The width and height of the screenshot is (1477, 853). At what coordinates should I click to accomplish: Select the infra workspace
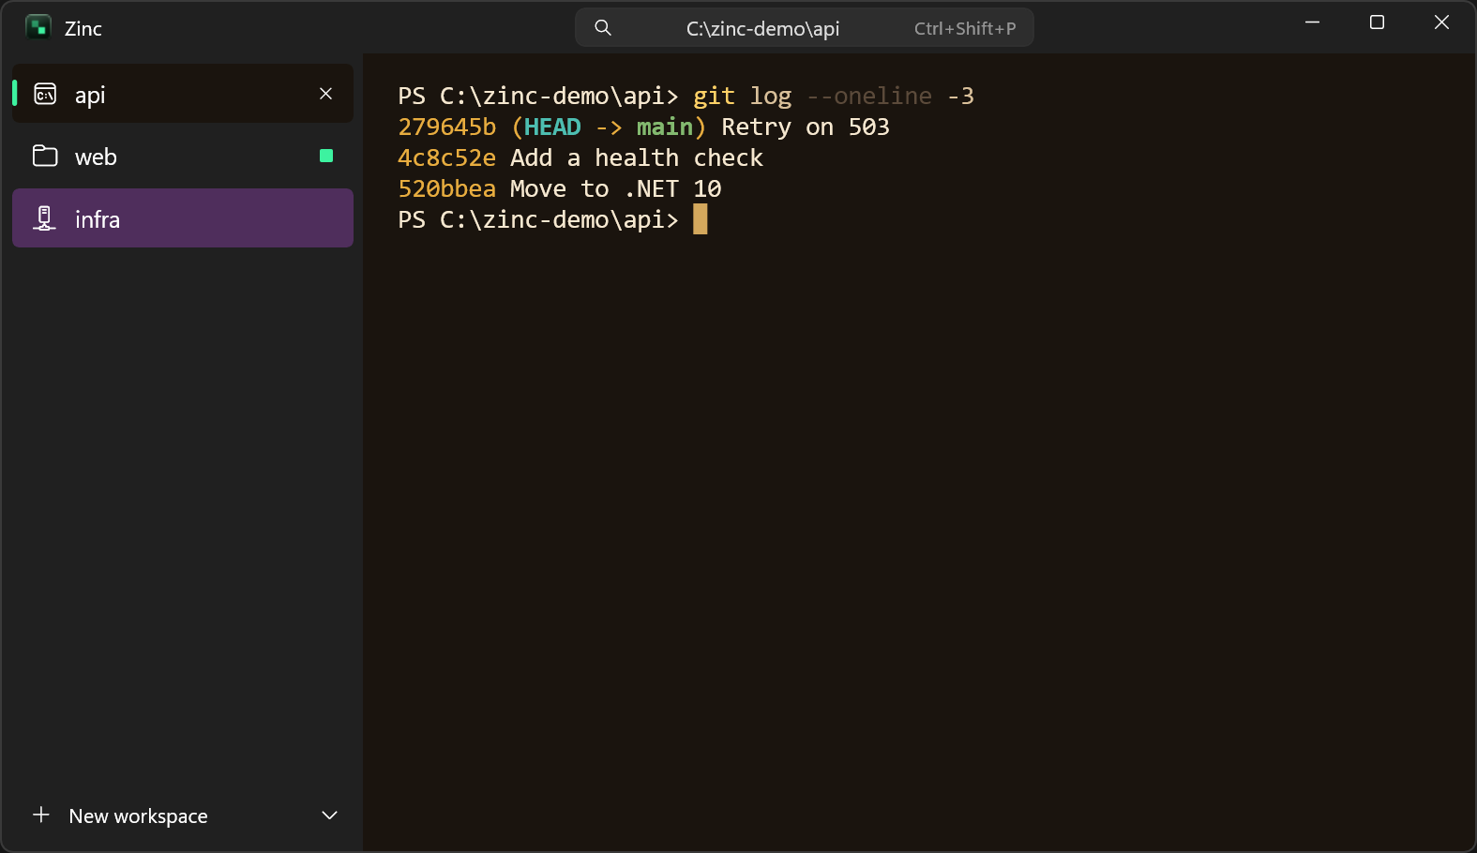183,218
